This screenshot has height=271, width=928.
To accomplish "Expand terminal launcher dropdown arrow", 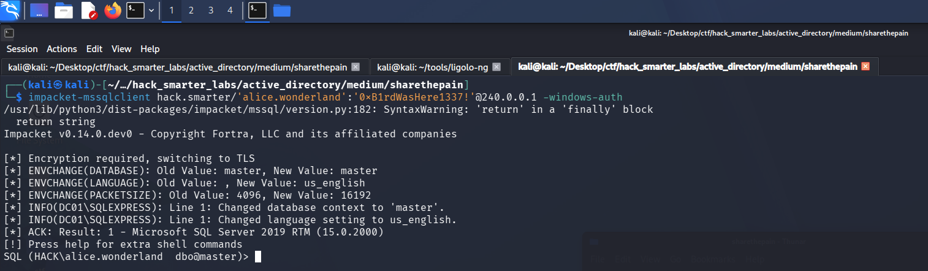I will tap(151, 10).
